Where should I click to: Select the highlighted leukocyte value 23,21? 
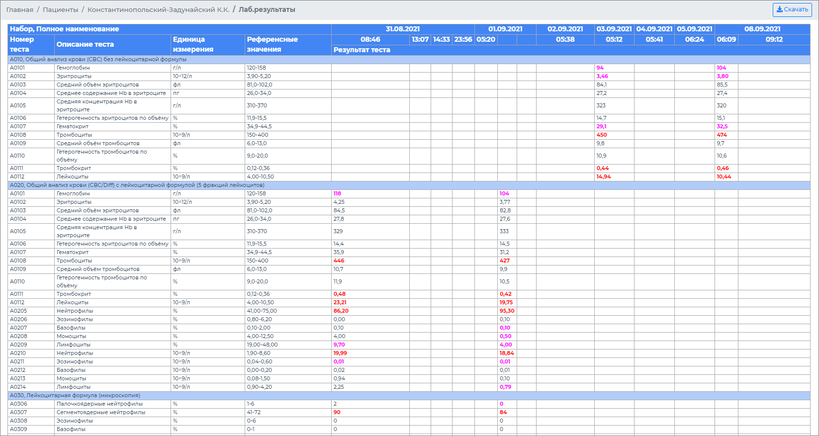click(340, 302)
